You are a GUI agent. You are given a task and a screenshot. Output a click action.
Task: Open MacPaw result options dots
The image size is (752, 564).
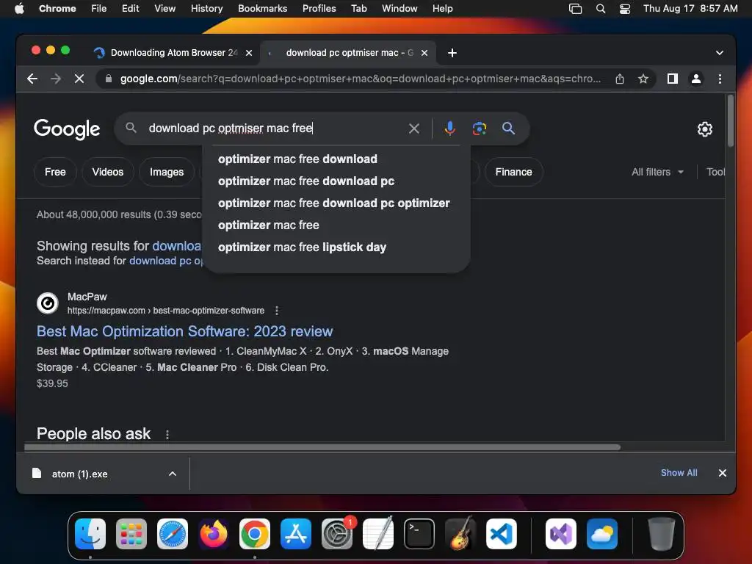(x=277, y=311)
